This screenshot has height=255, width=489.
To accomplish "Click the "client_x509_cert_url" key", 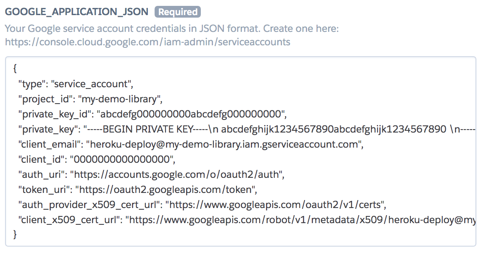I will coord(71,220).
